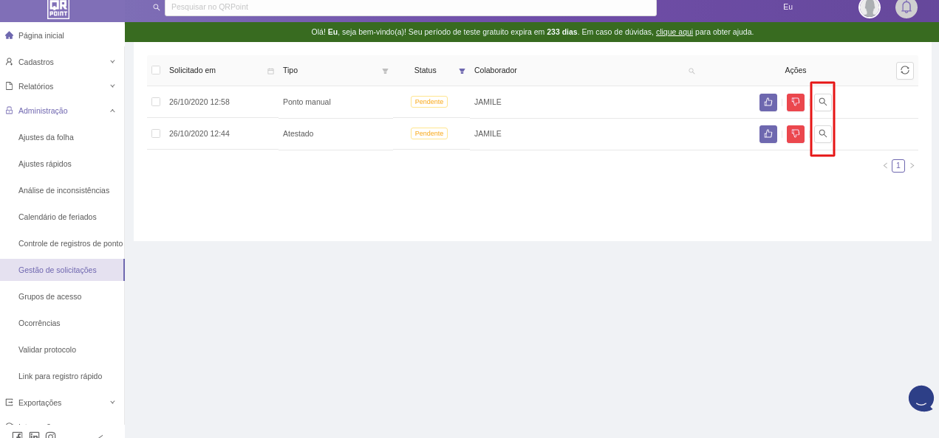939x438 pixels.
Task: Open the chat support bubble
Action: pyautogui.click(x=921, y=398)
